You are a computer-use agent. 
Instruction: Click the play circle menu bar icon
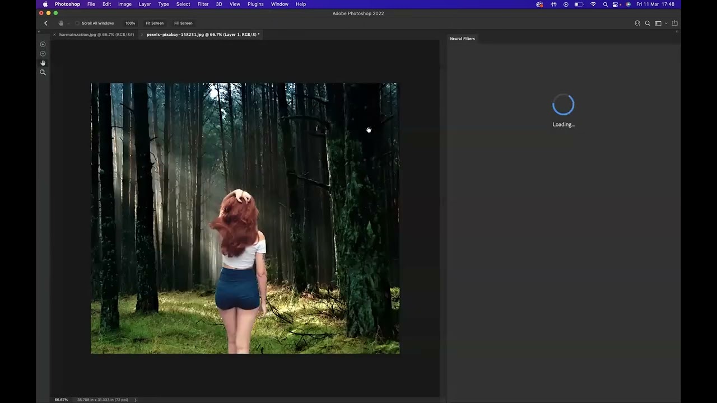tap(566, 4)
